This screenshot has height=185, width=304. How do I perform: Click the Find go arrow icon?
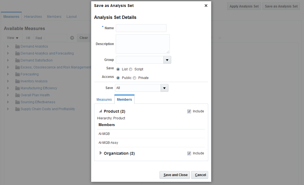[72, 38]
